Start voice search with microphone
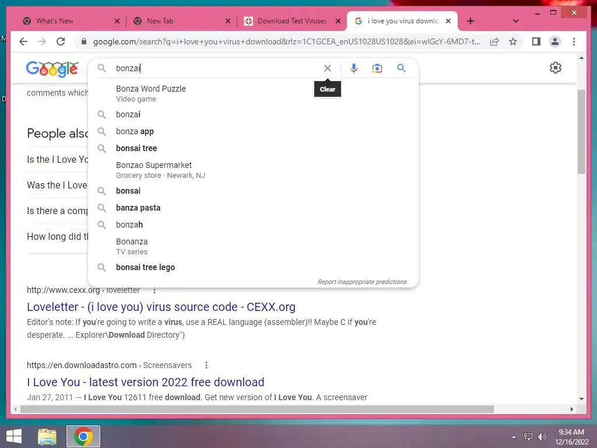The image size is (597, 448). pos(354,68)
